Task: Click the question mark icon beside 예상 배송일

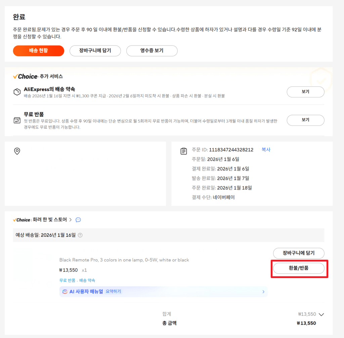Action: click(80, 235)
